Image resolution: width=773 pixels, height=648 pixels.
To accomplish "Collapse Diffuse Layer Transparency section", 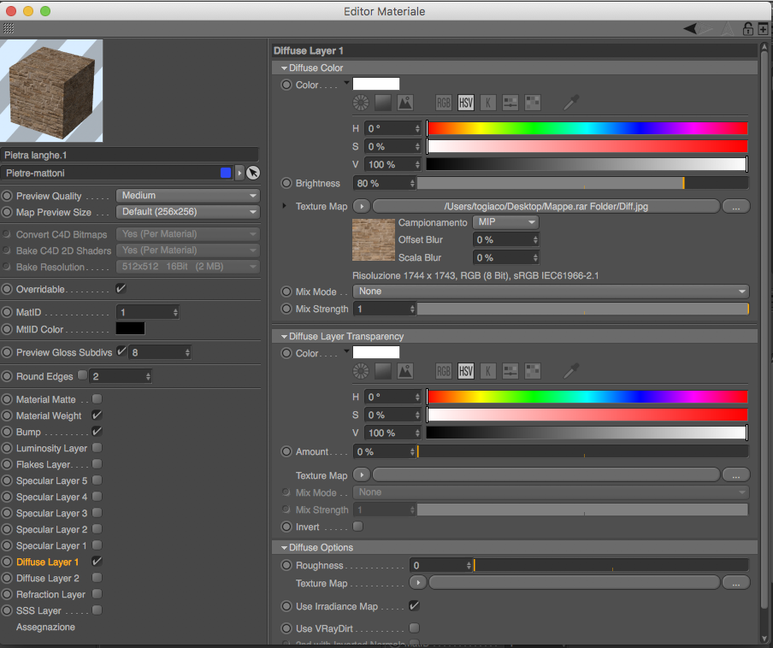I will (x=284, y=337).
